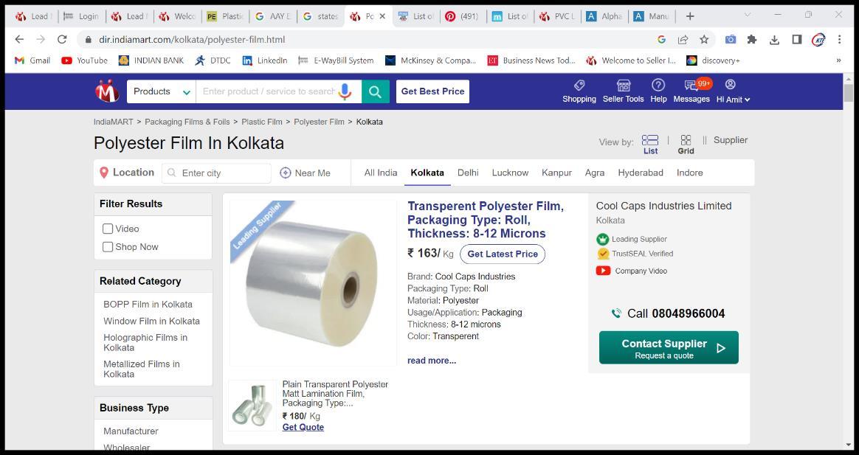Open the E-WayBill System bookmark
Image resolution: width=859 pixels, height=455 pixels.
tap(336, 60)
